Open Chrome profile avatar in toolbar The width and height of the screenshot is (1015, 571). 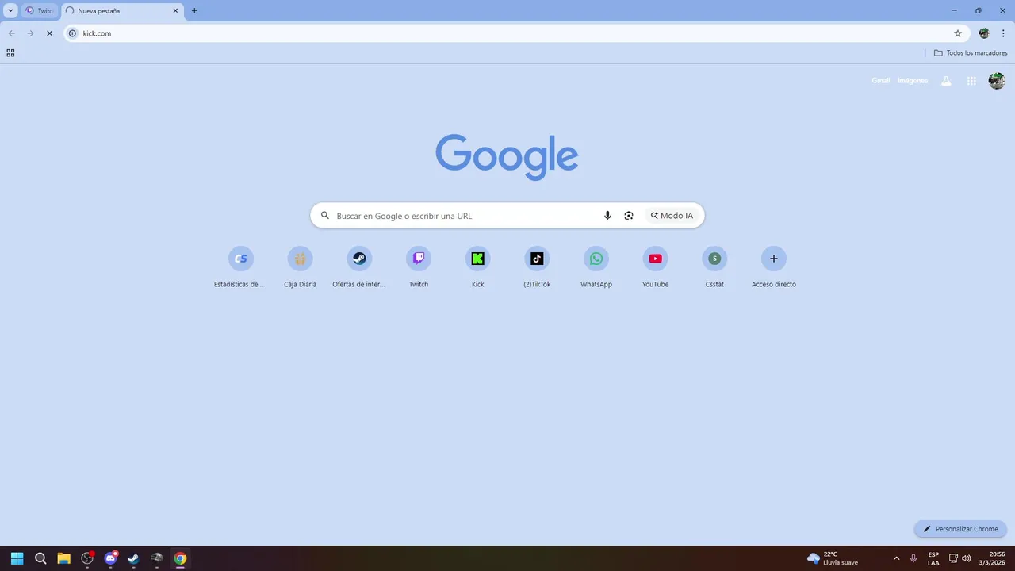click(984, 33)
